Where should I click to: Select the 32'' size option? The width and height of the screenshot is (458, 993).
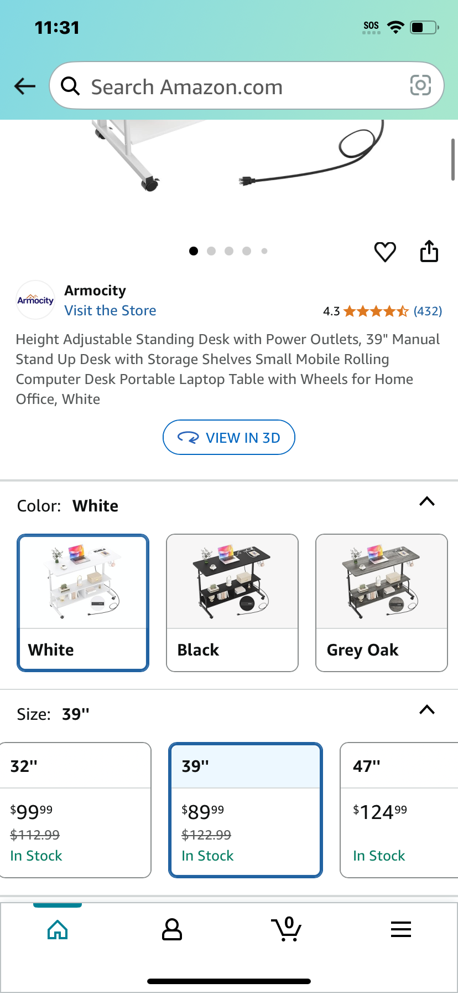[75, 810]
